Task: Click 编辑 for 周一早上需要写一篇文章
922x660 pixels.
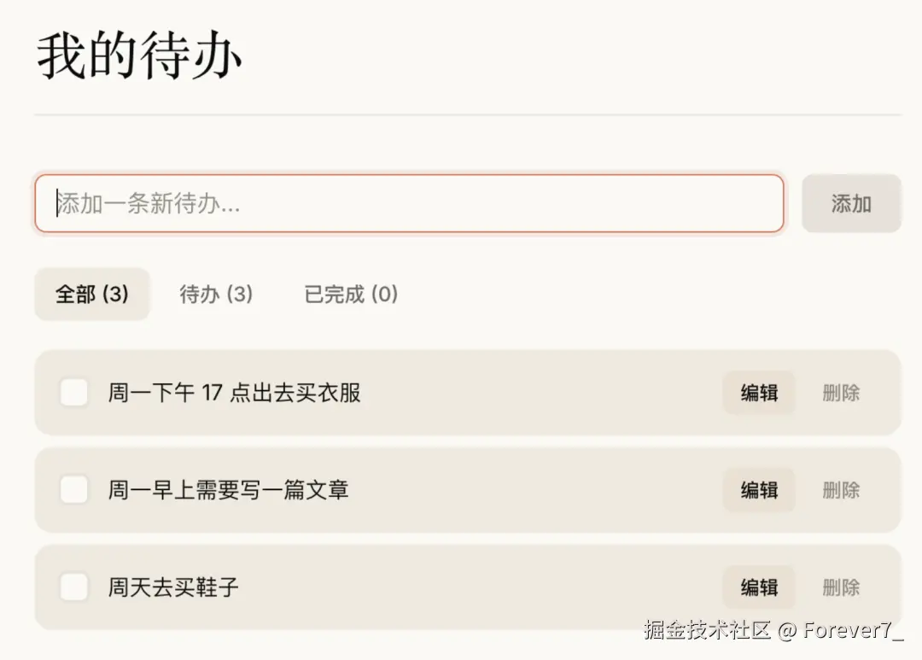Action: click(x=759, y=490)
